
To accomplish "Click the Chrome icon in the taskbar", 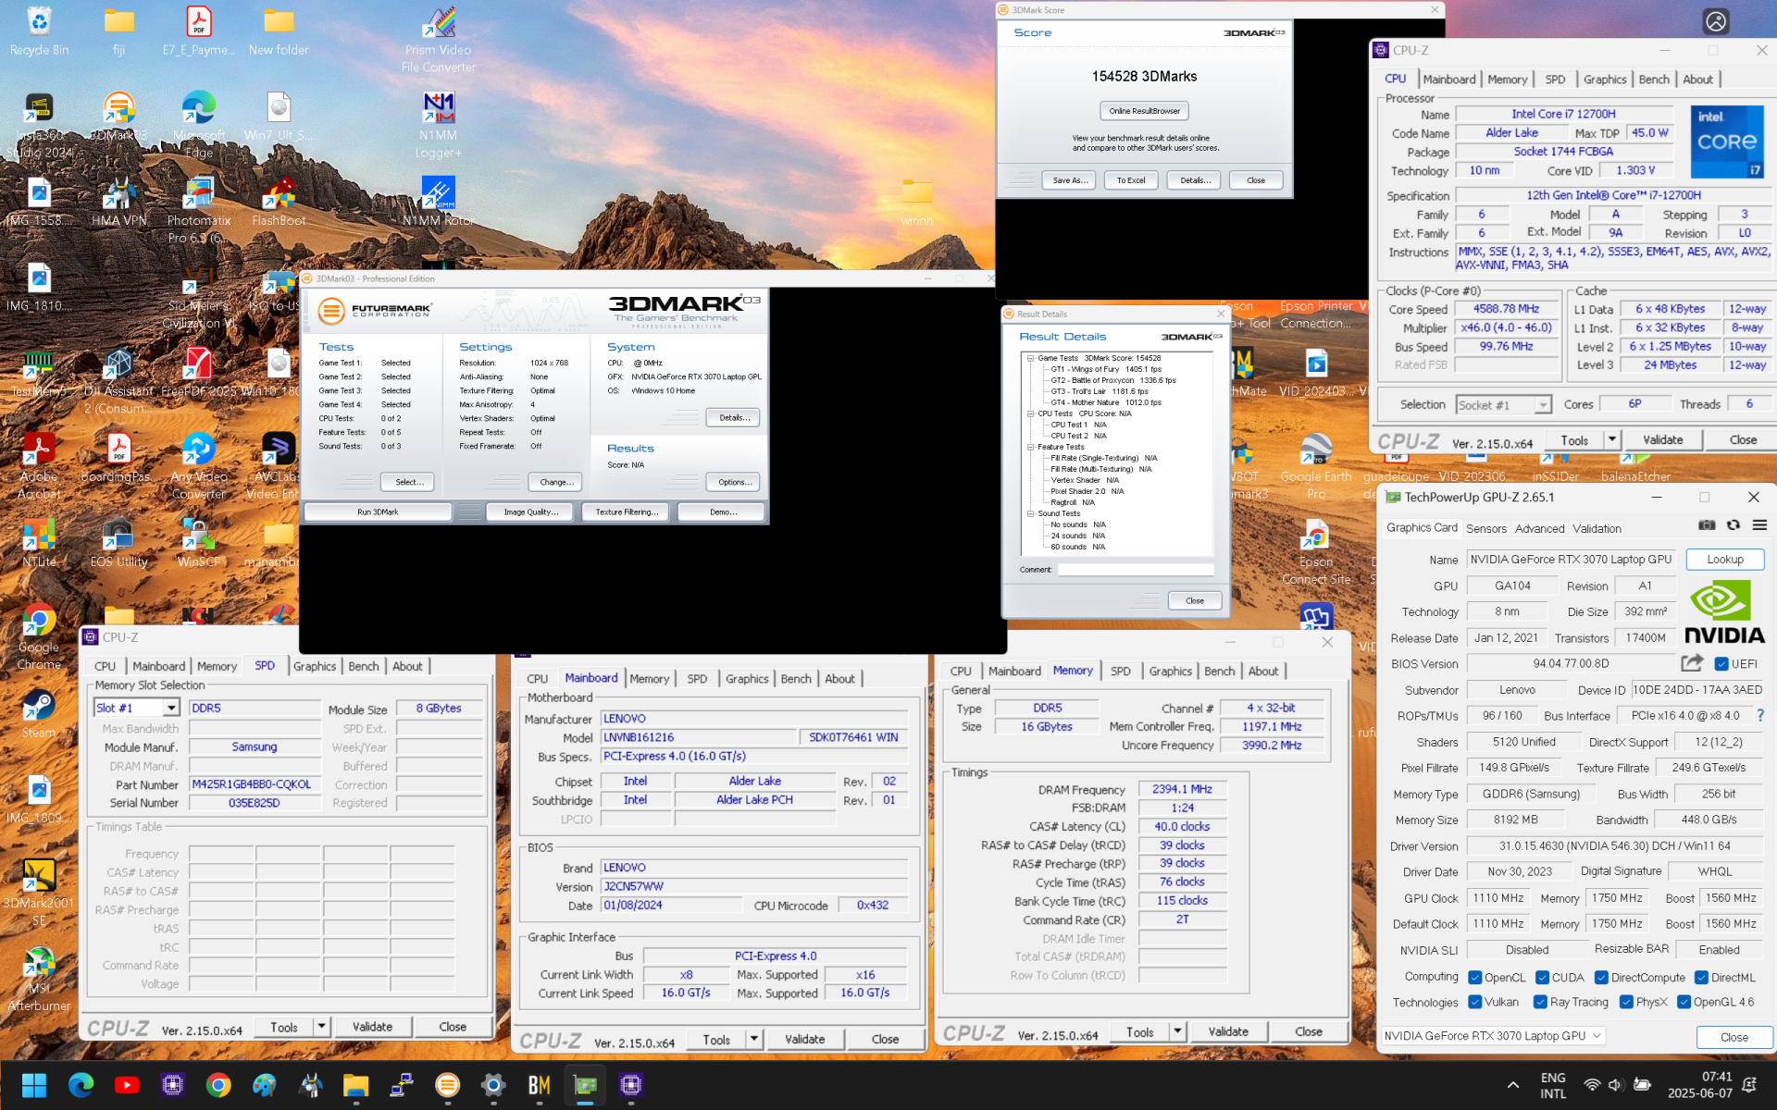I will [218, 1085].
